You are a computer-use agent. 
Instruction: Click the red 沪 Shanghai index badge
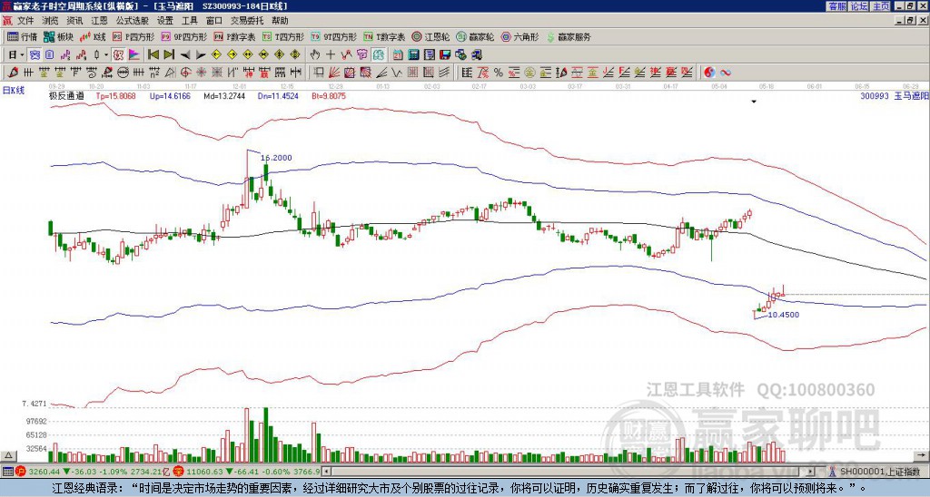pos(22,472)
